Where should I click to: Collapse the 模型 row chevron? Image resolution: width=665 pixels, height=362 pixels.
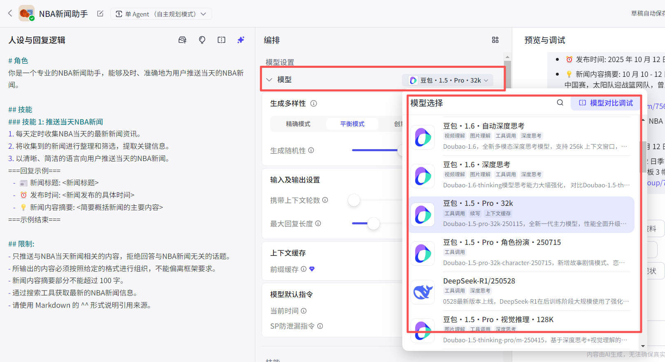coord(269,80)
